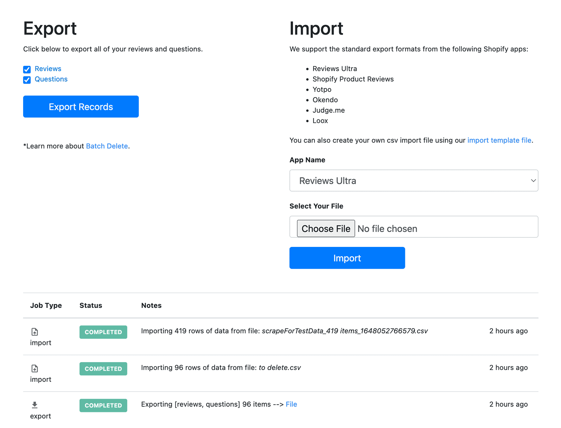Toggle the Questions checkbox off

[27, 80]
